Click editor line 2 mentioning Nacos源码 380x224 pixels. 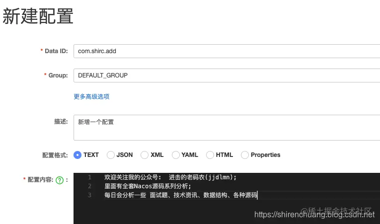click(x=148, y=186)
